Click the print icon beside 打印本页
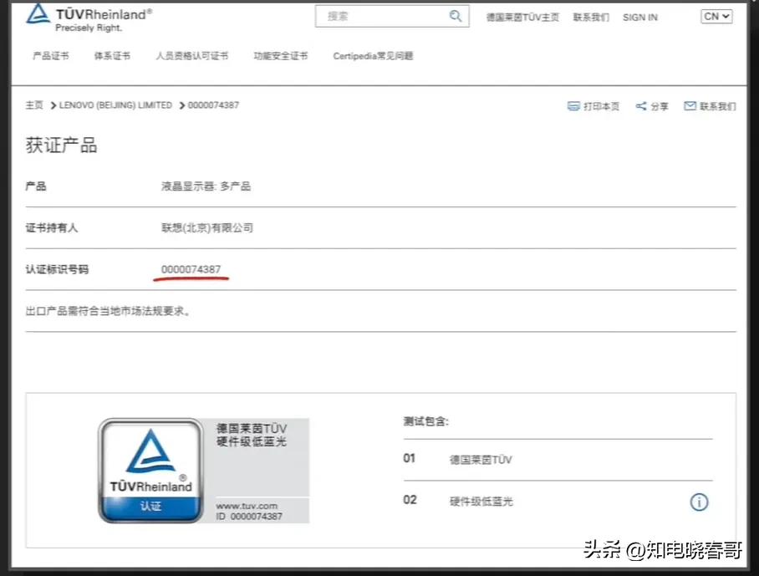 coord(573,105)
